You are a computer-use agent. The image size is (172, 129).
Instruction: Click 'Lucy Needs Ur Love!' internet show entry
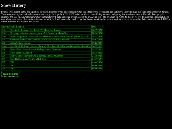click(x=51, y=46)
